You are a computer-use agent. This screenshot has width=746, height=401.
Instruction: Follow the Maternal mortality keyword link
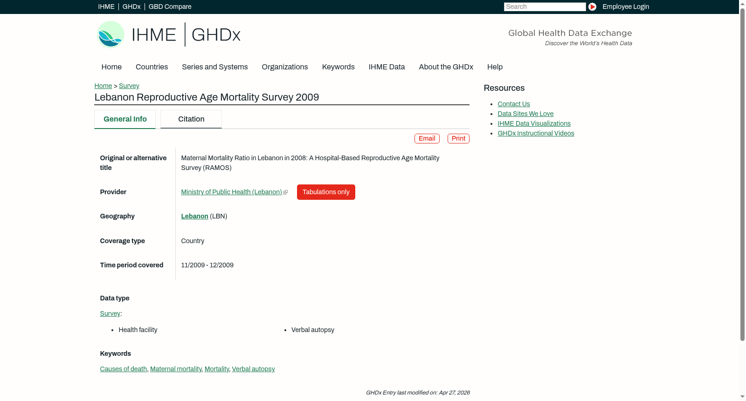176,369
